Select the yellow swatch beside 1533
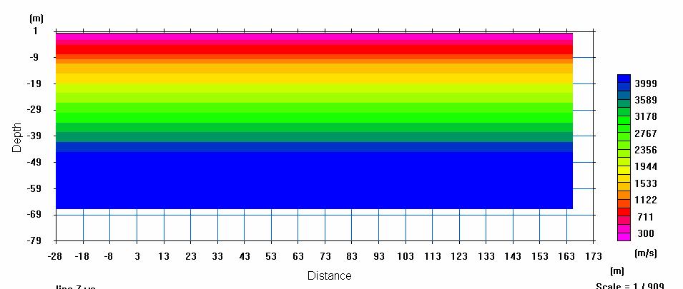This screenshot has height=289, width=683. (624, 178)
